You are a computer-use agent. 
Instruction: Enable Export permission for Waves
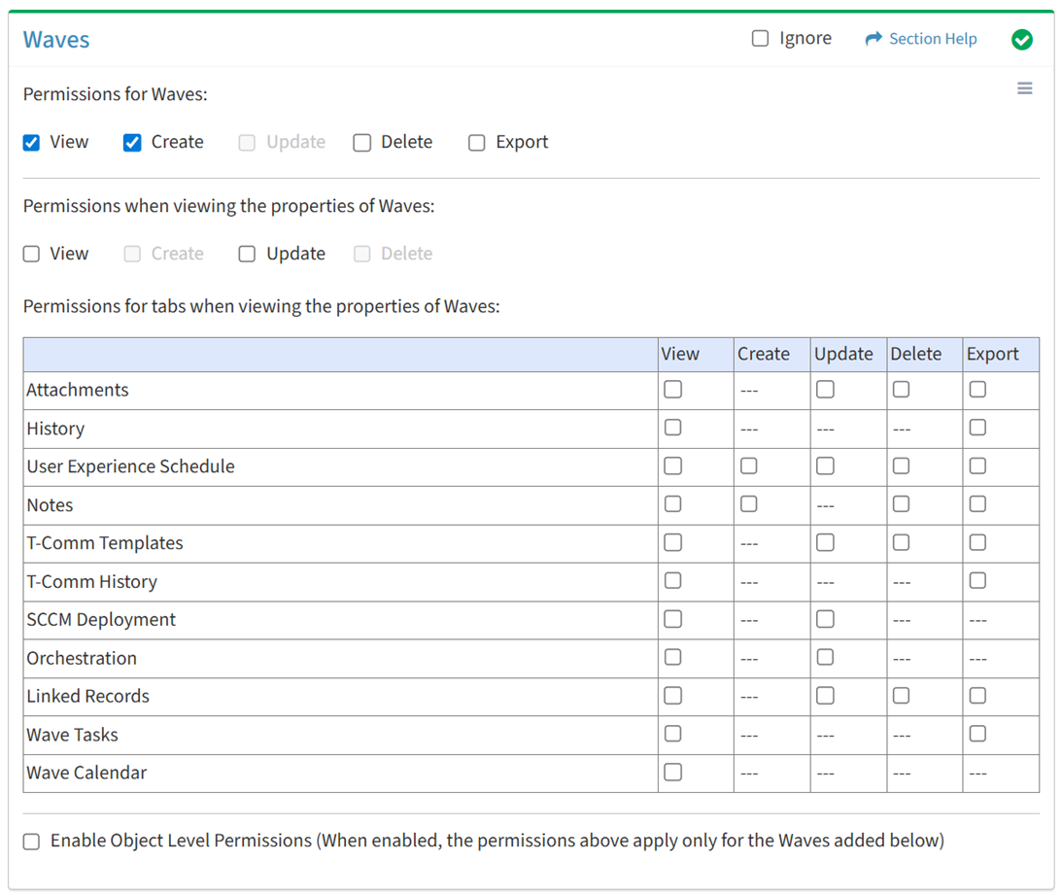point(477,143)
